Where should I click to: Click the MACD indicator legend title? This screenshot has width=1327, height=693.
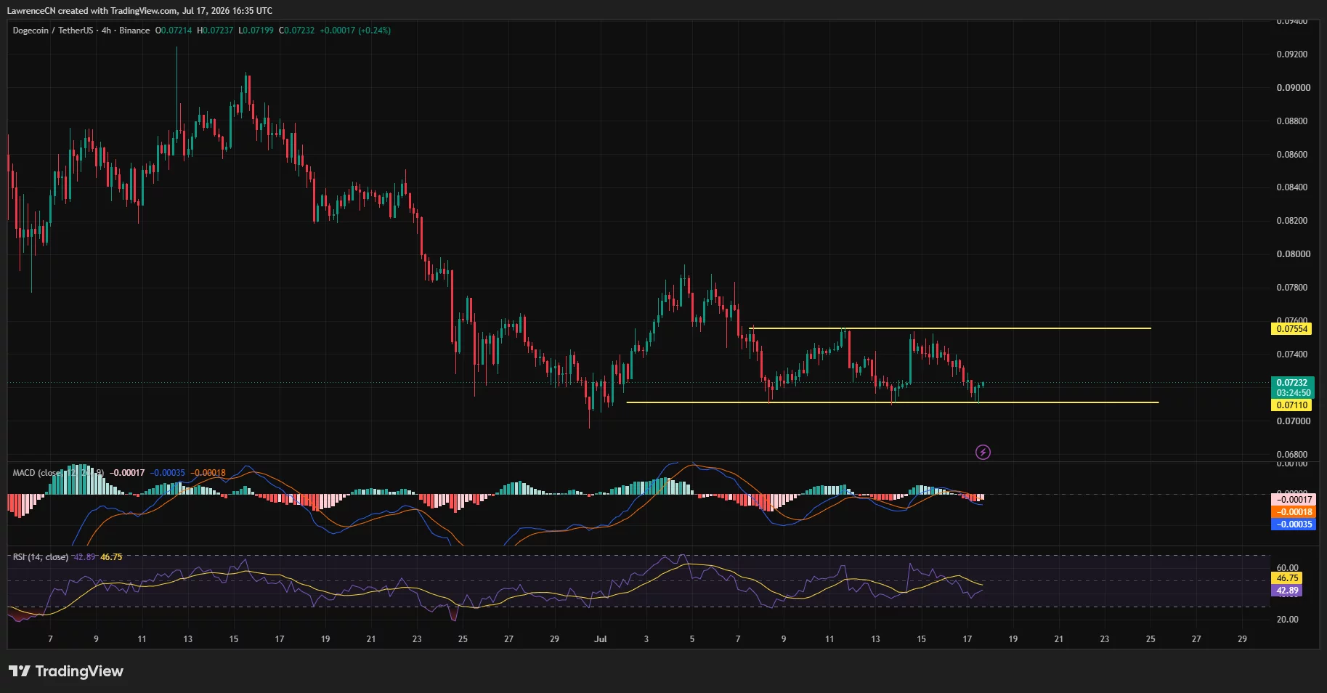(x=58, y=473)
